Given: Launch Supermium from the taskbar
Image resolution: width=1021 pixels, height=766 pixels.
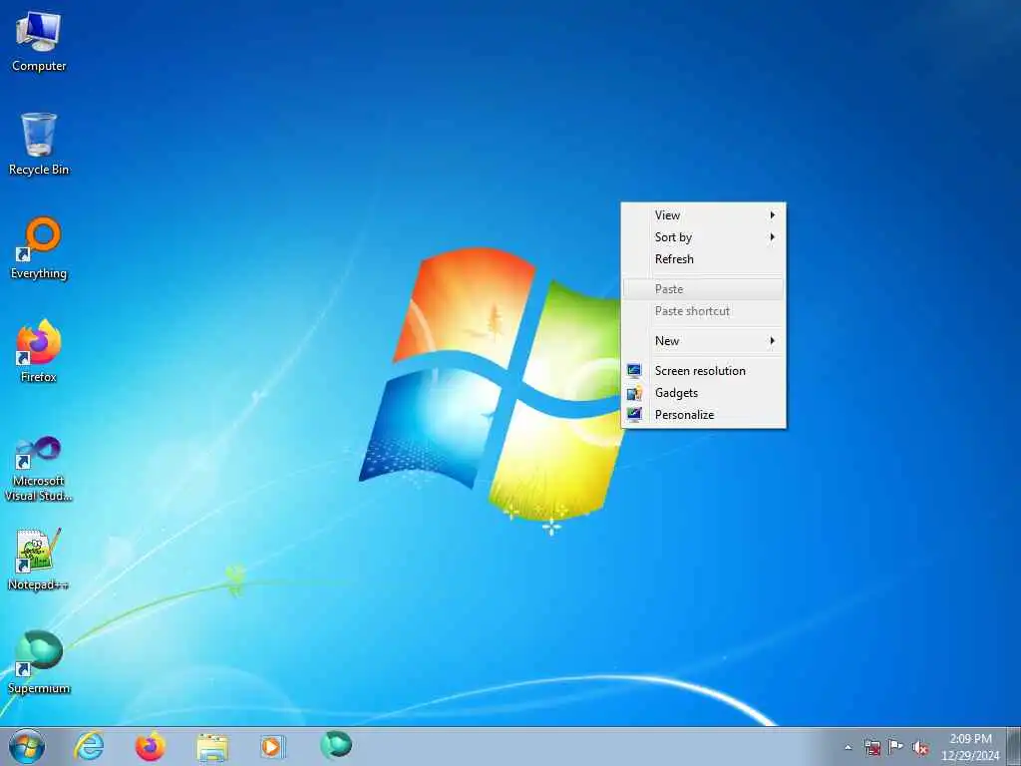Looking at the screenshot, I should pyautogui.click(x=336, y=745).
